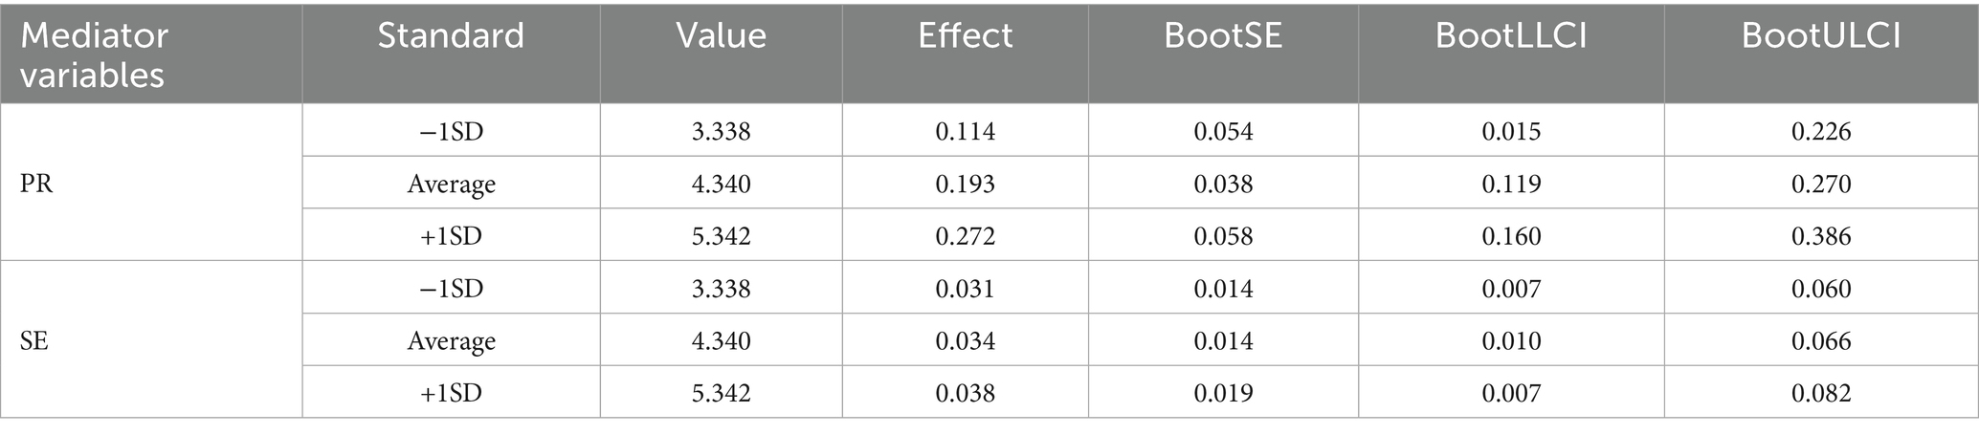
Task: Click the BootSE cell showing 0.054
Action: [x=1223, y=131]
